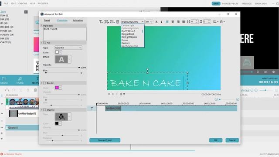Open the shadow Type style dropdown
The width and height of the screenshot is (279, 157).
click(69, 117)
